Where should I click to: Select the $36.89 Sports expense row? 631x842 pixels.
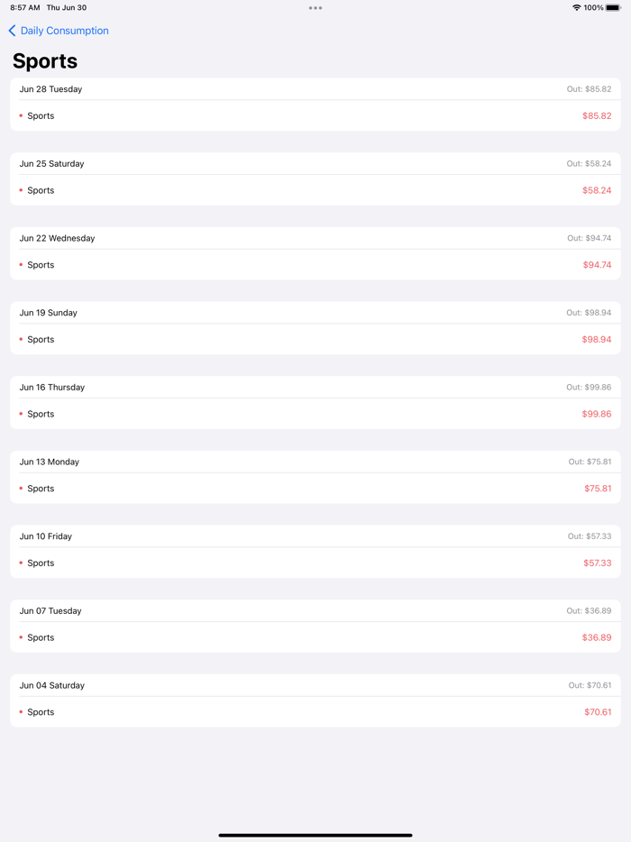point(315,637)
